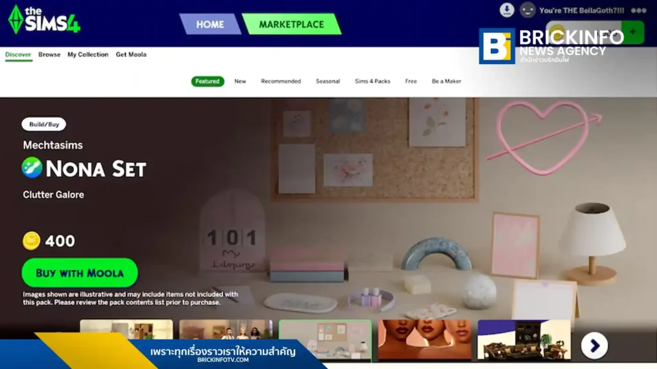The height and width of the screenshot is (369, 657).
Task: Select the Seasonal filter
Action: (x=327, y=81)
